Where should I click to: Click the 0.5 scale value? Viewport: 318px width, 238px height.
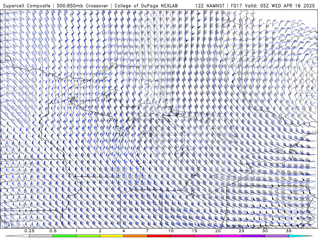tap(53, 231)
